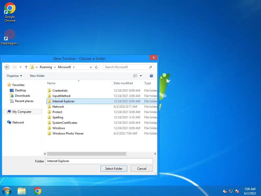Select My Computer in navigation pane
The image size is (261, 196).
click(22, 112)
